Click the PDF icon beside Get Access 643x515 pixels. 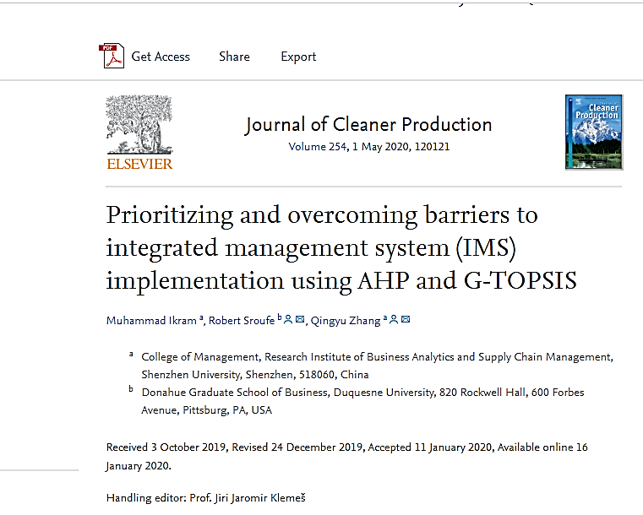(x=112, y=57)
